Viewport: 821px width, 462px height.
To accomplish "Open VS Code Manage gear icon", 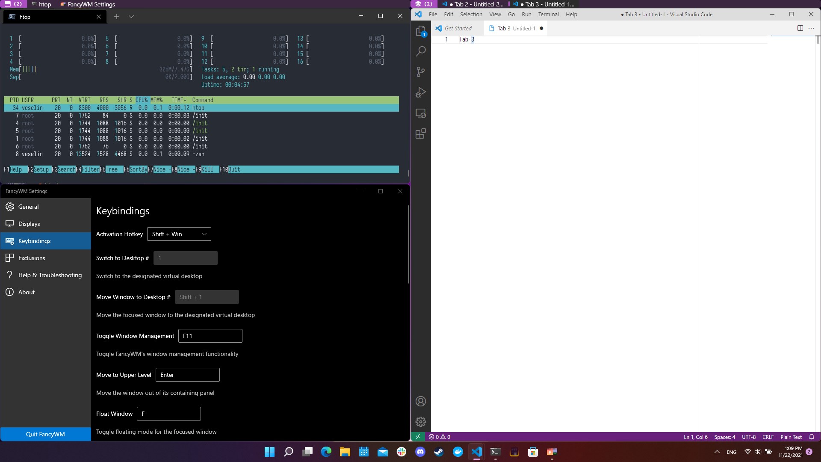I will click(x=421, y=422).
